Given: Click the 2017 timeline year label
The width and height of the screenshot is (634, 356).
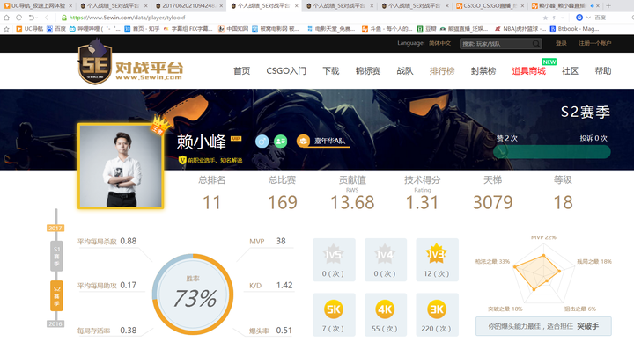Looking at the screenshot, I should (x=55, y=228).
